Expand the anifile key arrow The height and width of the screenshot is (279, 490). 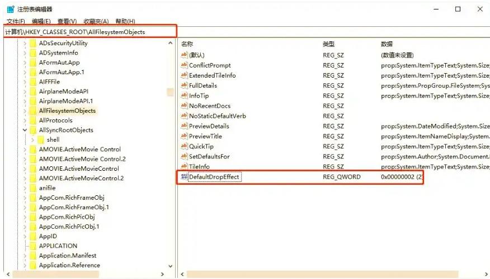[x=25, y=188]
